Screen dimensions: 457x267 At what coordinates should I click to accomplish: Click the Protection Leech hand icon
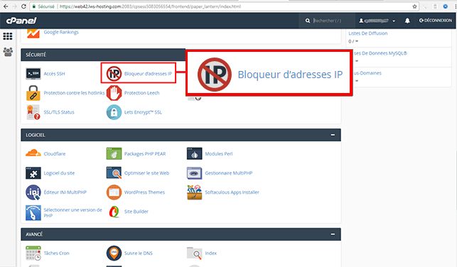(x=114, y=93)
